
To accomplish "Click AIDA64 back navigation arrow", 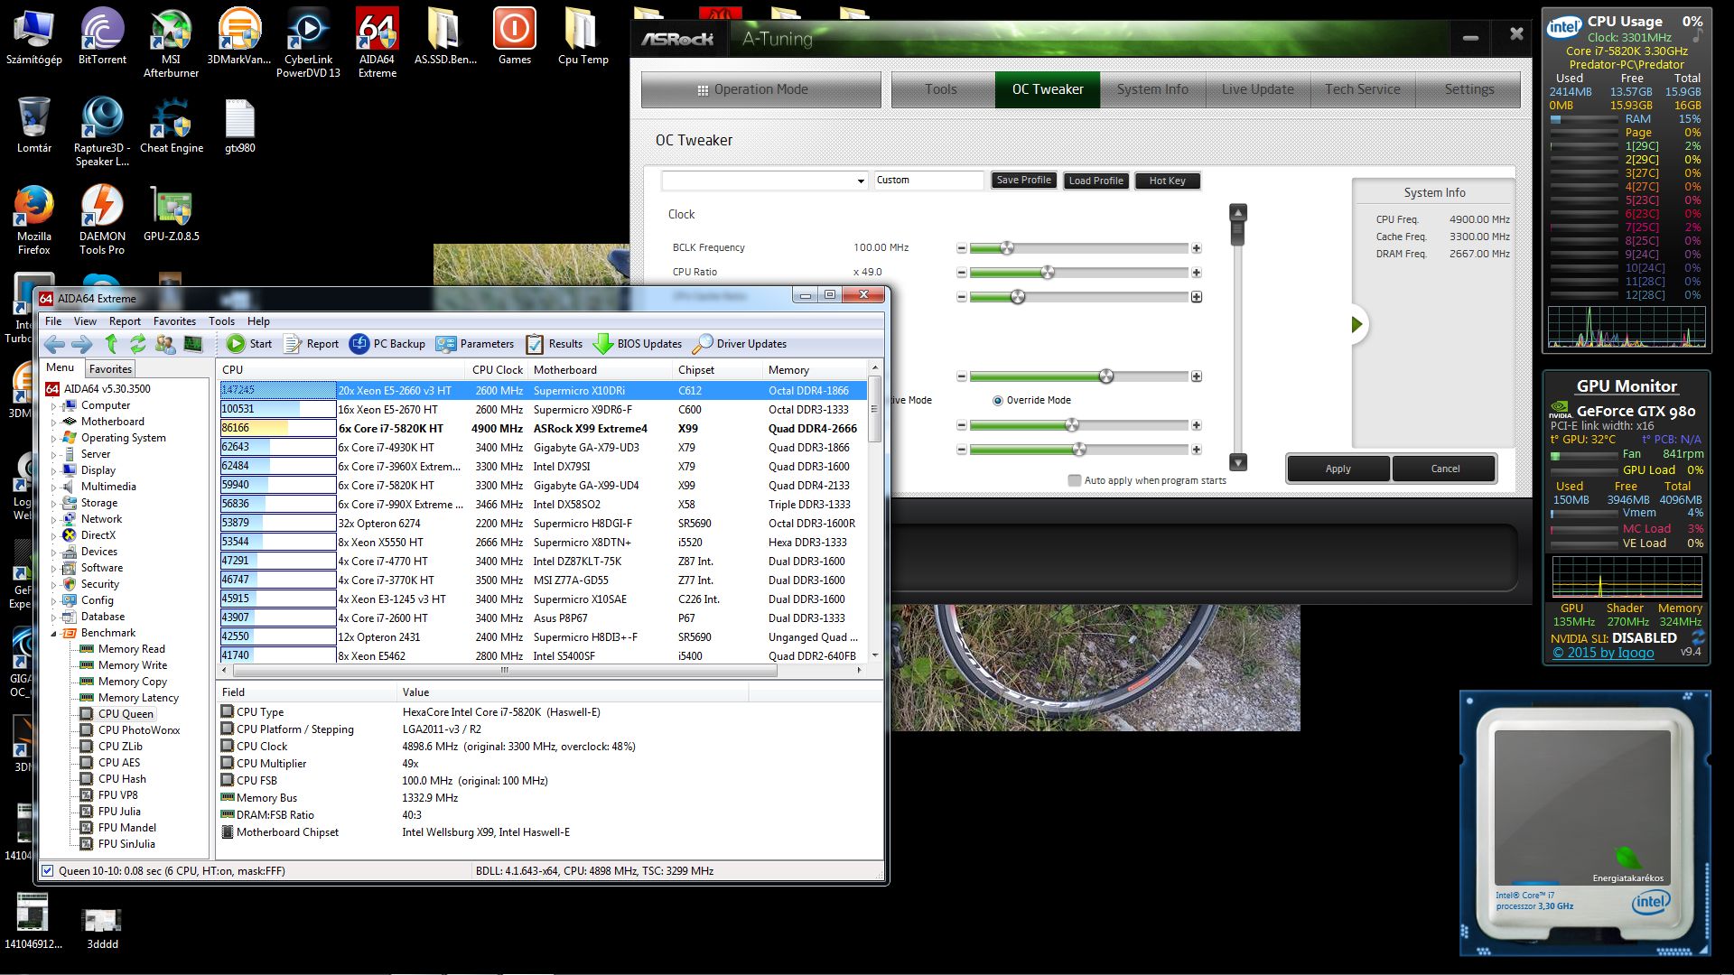I will pos(54,344).
